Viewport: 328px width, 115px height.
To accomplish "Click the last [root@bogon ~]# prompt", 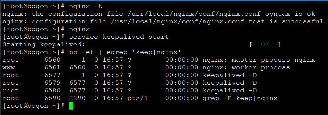I will point(34,106).
